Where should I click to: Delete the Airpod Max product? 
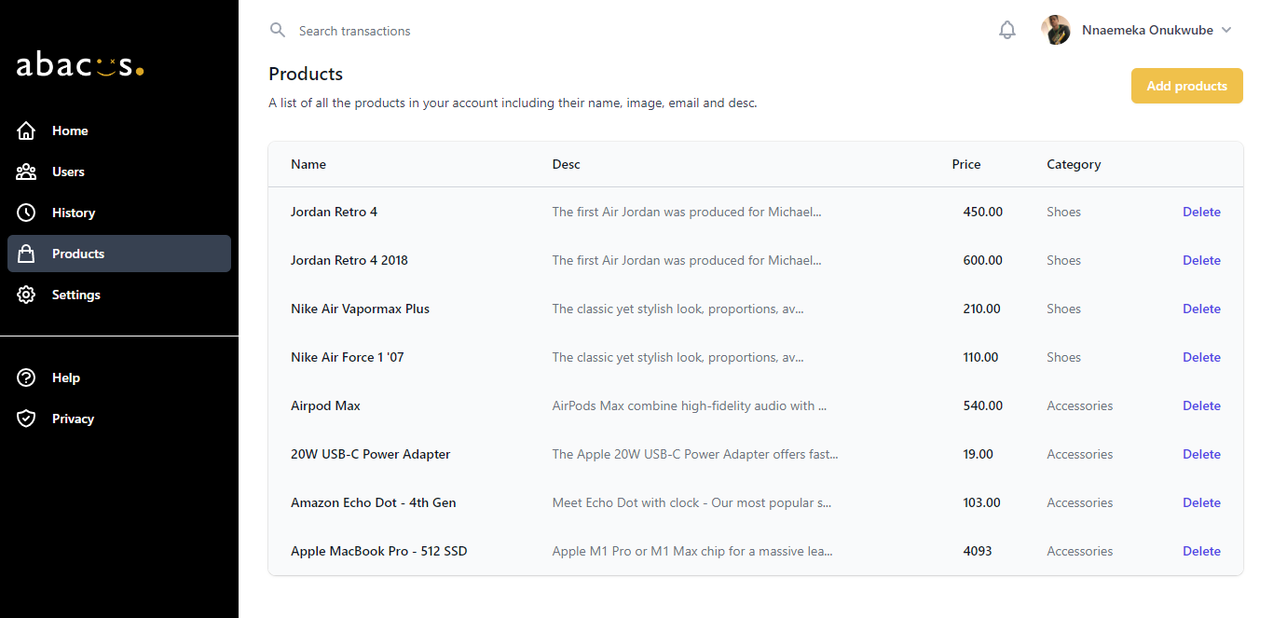(1201, 405)
